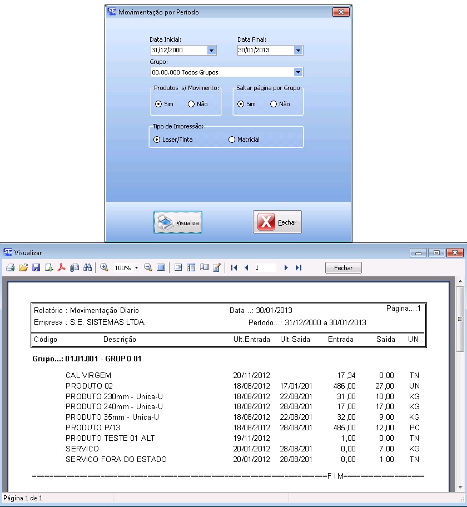Click the binoculars find icon
The image size is (467, 507).
click(x=87, y=268)
